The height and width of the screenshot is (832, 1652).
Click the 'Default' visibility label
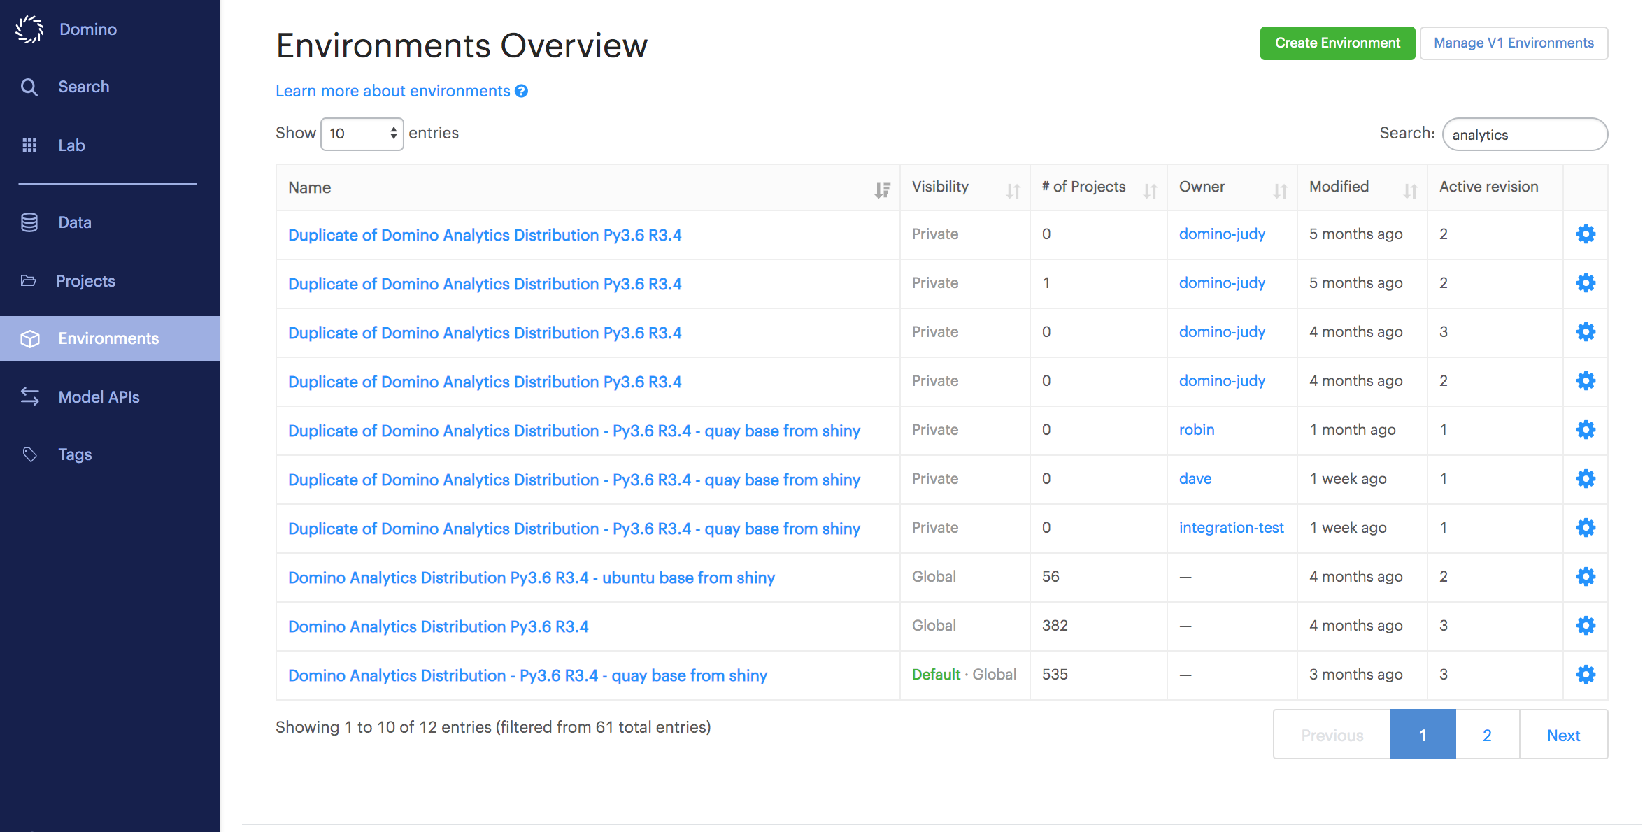936,675
